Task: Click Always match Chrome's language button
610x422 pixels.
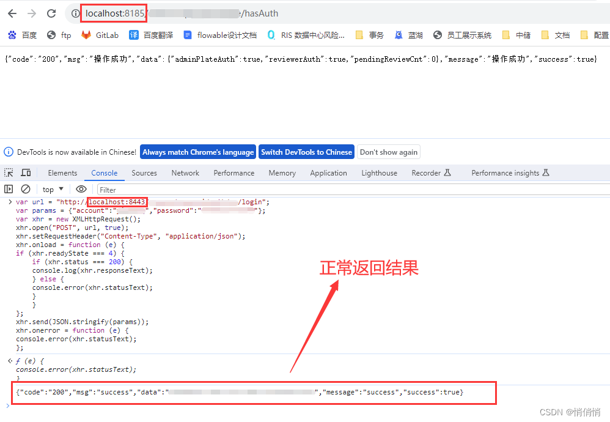Action: [198, 152]
